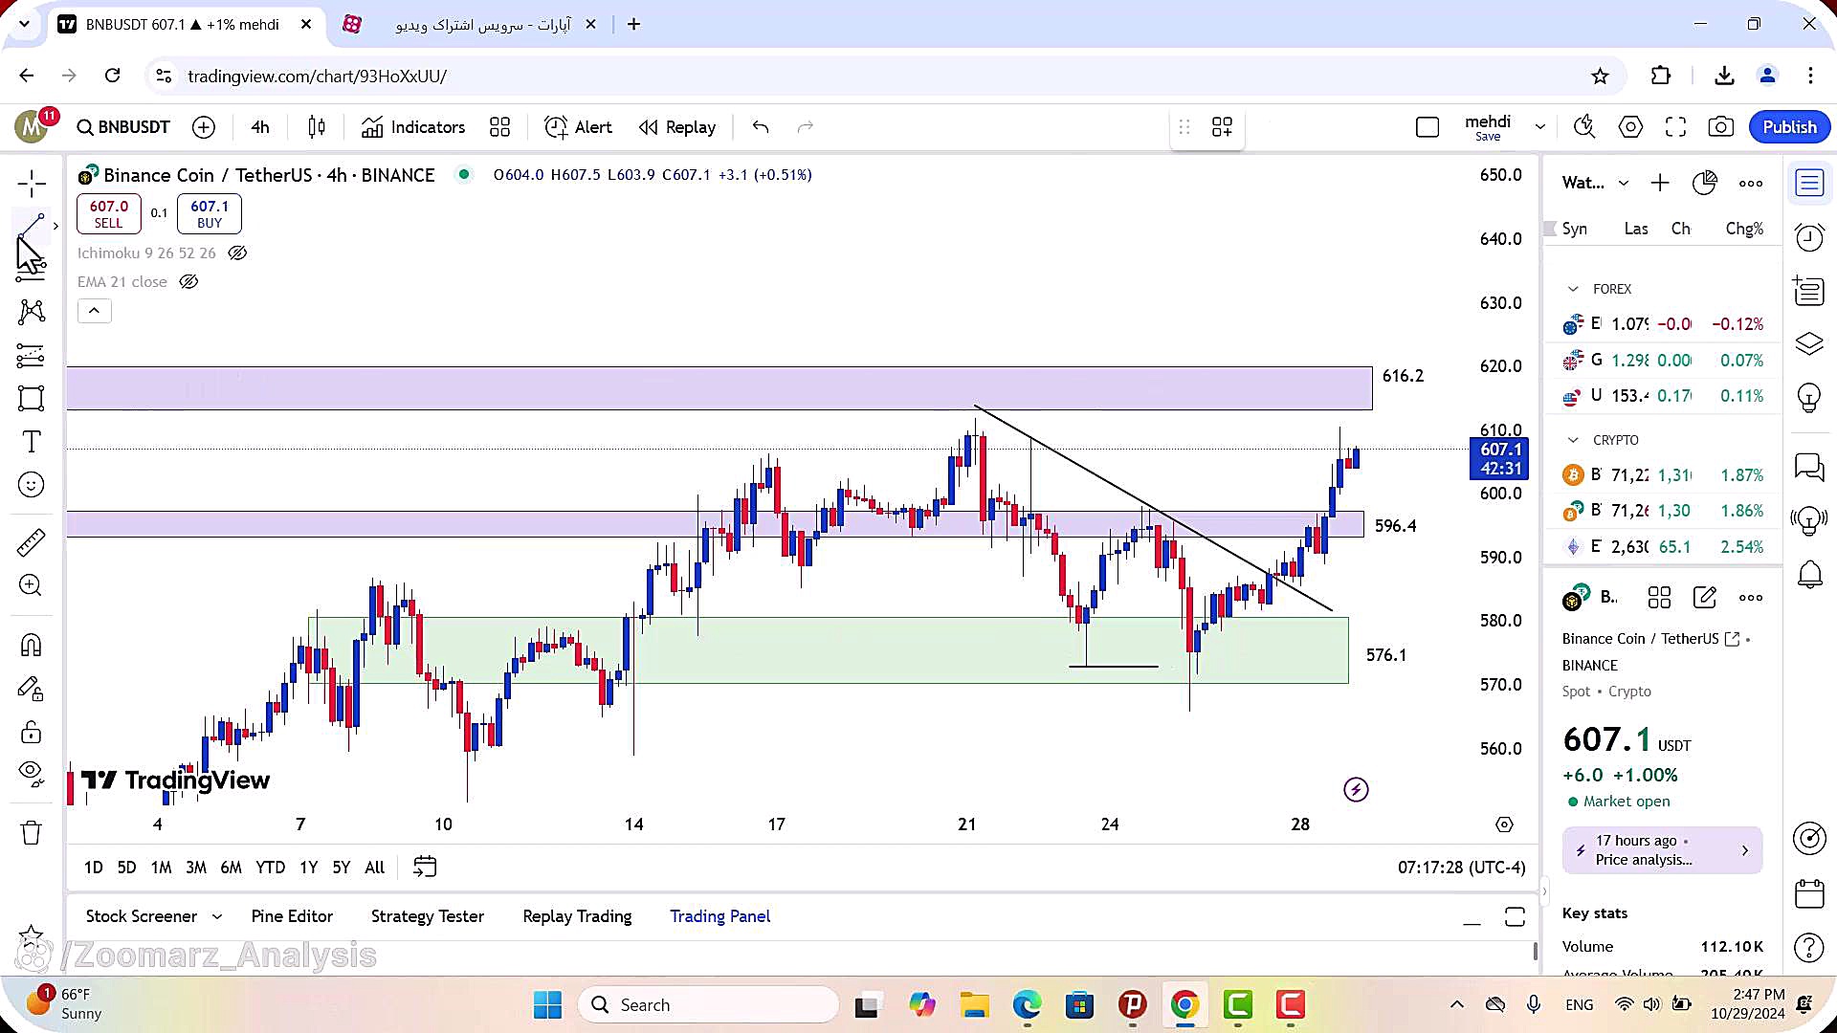Image resolution: width=1837 pixels, height=1033 pixels.
Task: Open the patterns drawing tool
Action: 31,311
